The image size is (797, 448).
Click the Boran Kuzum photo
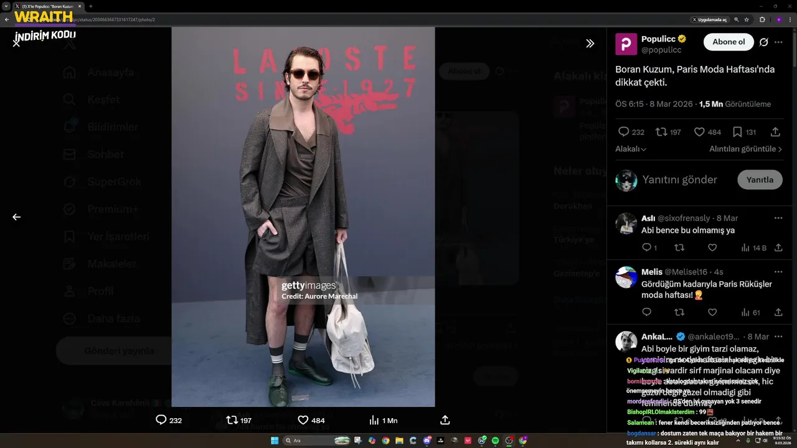click(303, 217)
